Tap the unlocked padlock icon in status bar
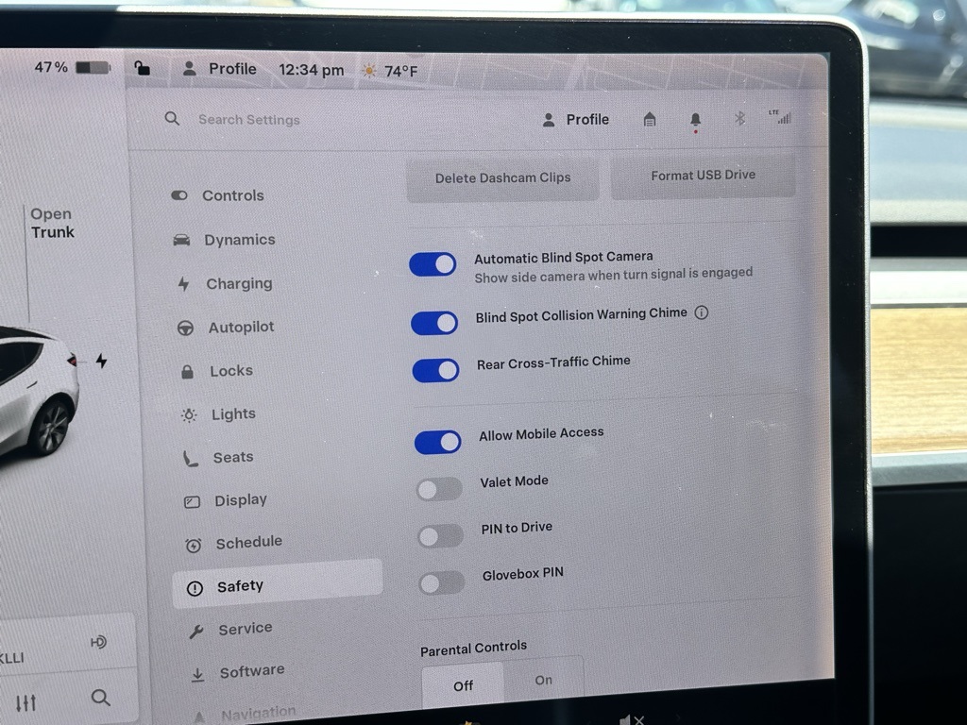This screenshot has width=967, height=725. 142,67
